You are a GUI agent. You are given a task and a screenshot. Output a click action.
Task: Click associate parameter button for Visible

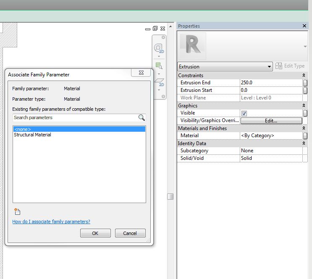pyautogui.click(x=305, y=113)
